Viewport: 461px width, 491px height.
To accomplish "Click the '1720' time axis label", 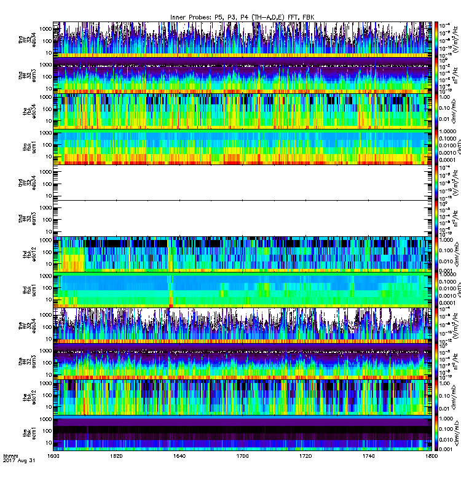I will (305, 456).
